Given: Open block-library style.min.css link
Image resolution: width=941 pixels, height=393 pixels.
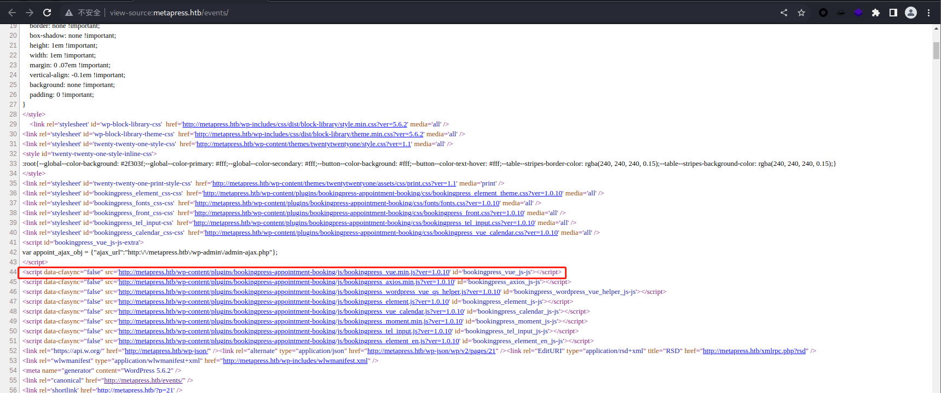Looking at the screenshot, I should click(x=295, y=124).
